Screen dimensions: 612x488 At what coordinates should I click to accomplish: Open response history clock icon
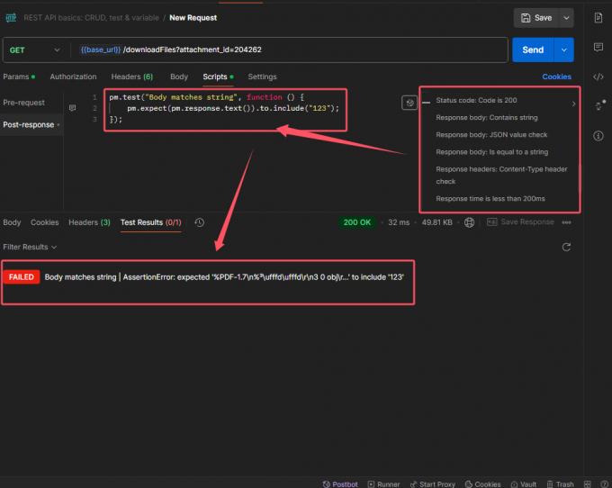click(200, 222)
